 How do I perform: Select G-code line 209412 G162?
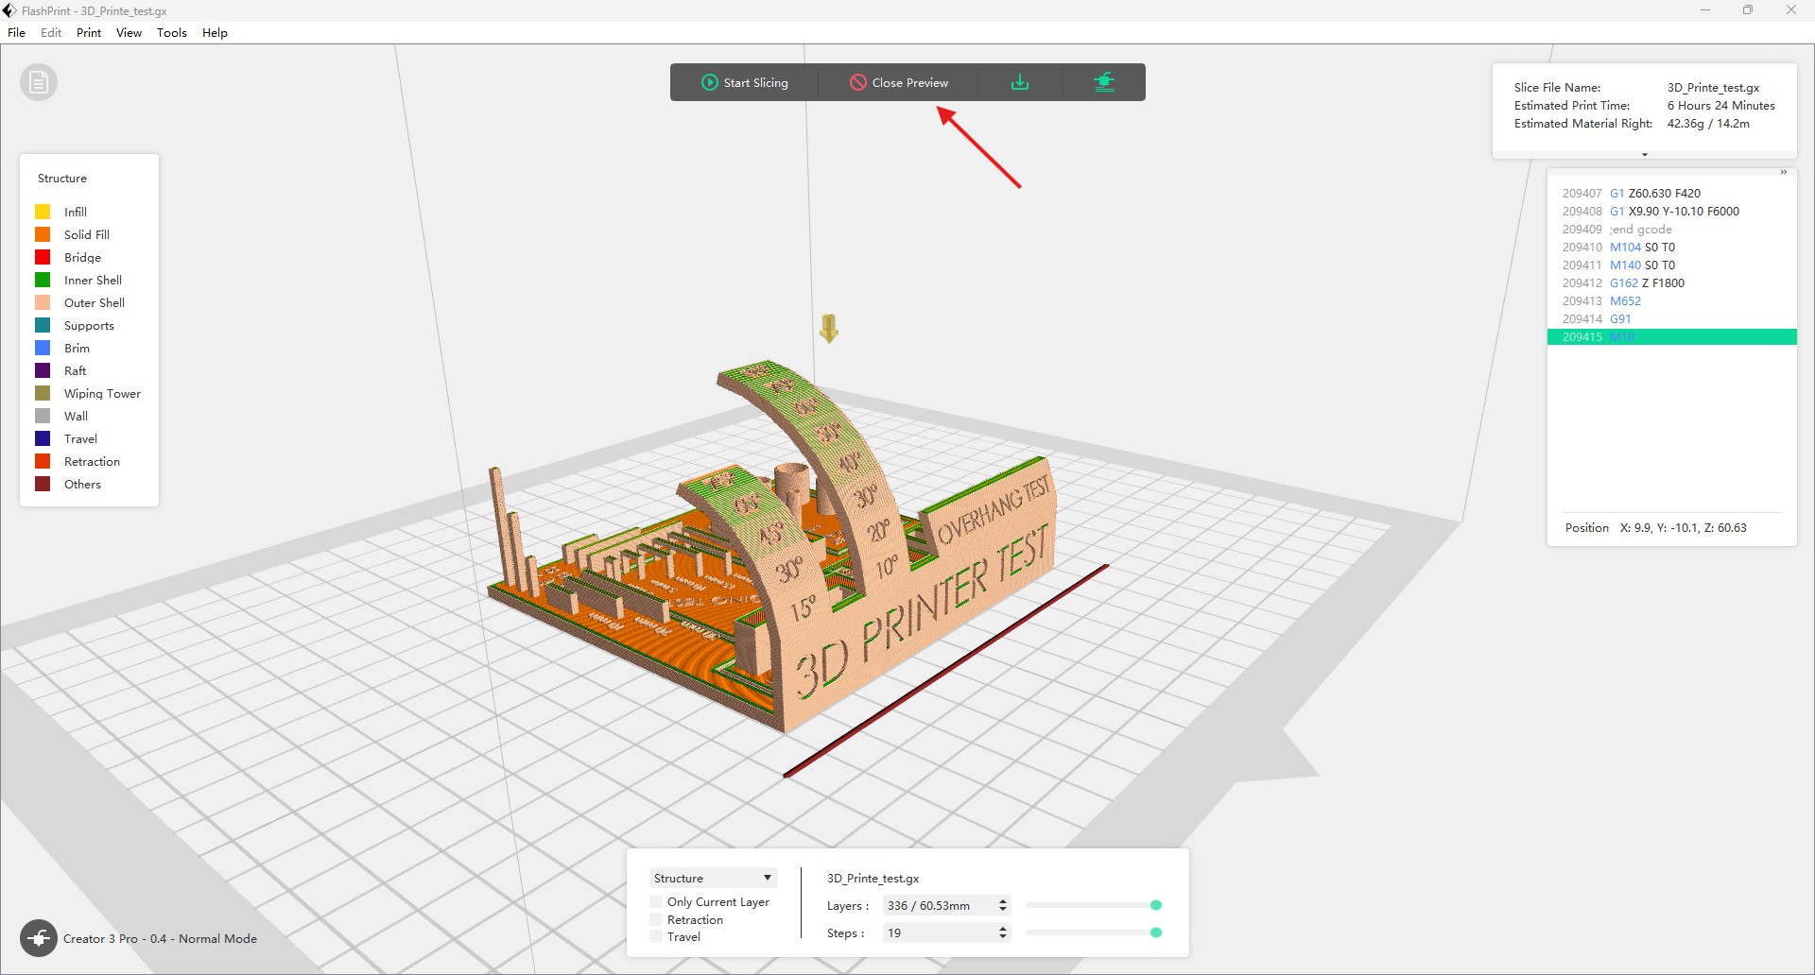tap(1671, 282)
